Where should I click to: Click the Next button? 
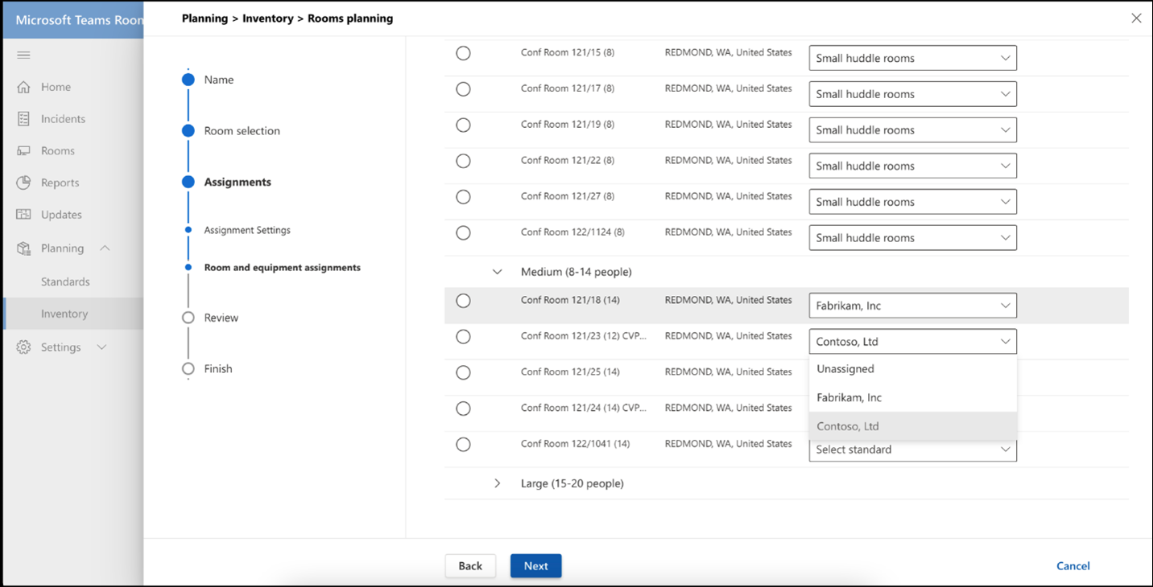[x=535, y=566]
